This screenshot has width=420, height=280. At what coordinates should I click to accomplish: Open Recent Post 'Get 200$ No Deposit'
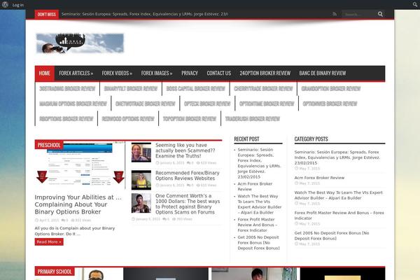click(x=258, y=243)
